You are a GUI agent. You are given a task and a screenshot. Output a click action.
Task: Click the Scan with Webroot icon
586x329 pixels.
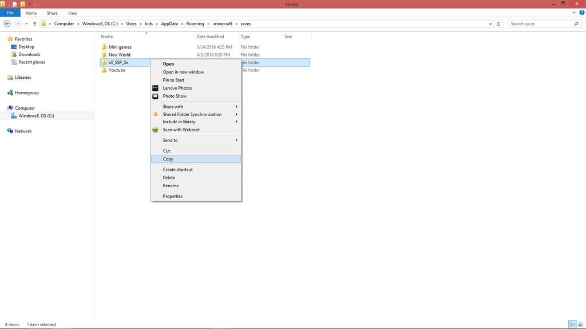point(155,130)
